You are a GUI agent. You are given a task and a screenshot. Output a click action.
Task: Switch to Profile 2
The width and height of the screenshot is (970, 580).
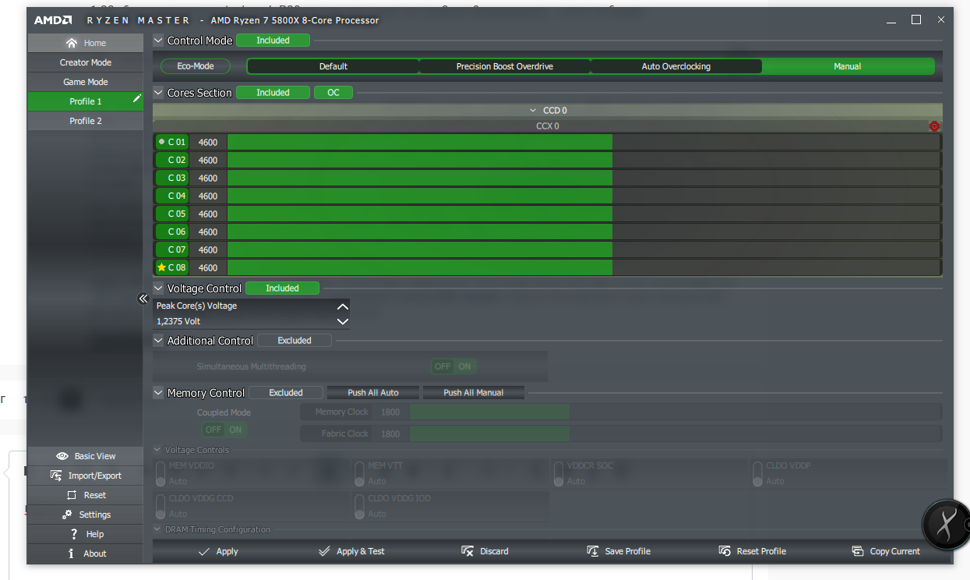[86, 121]
